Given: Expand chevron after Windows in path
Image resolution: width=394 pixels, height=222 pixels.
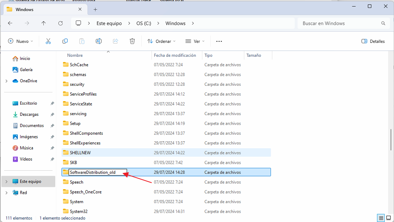Looking at the screenshot, I should 193,23.
